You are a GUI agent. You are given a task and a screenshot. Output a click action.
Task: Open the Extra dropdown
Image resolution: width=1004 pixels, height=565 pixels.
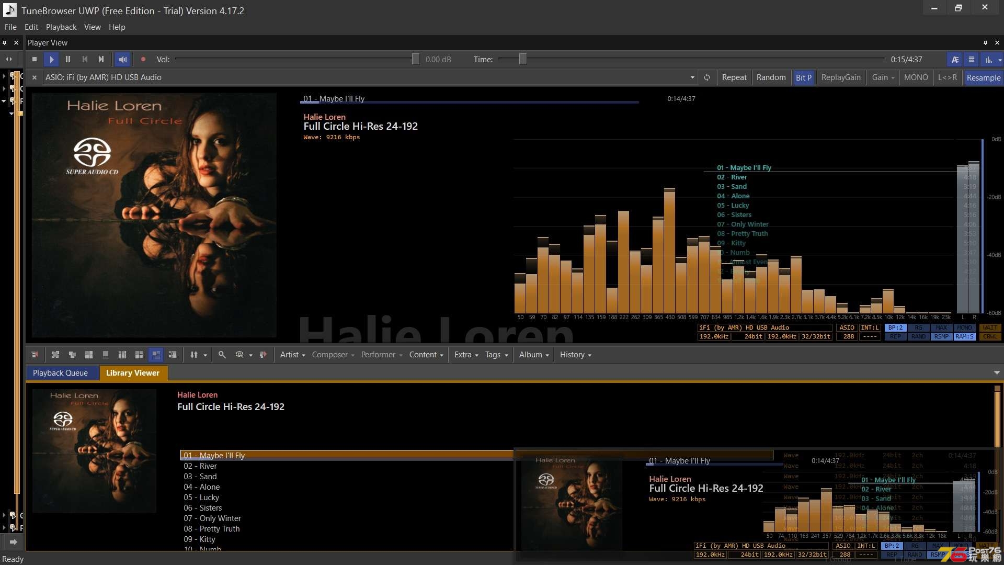click(x=466, y=355)
